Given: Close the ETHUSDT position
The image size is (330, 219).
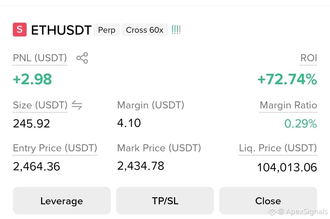Looking at the screenshot, I should coord(268,201).
